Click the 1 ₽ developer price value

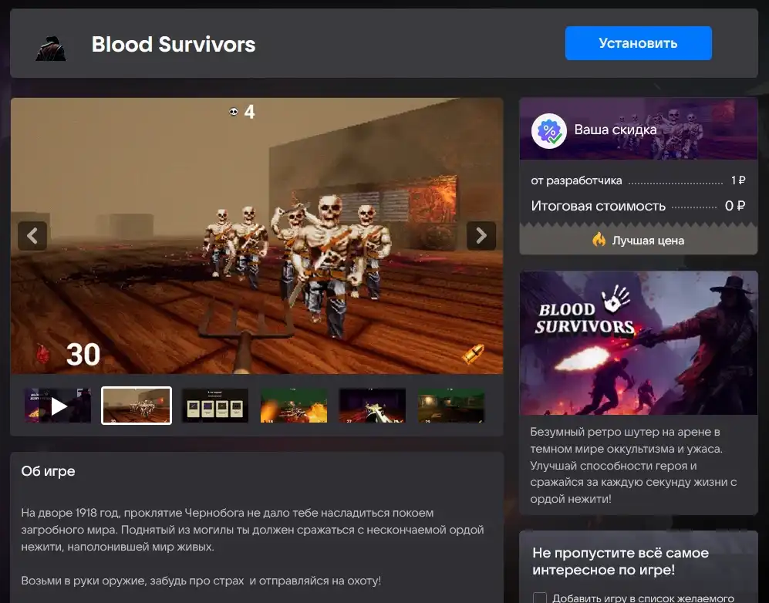738,180
